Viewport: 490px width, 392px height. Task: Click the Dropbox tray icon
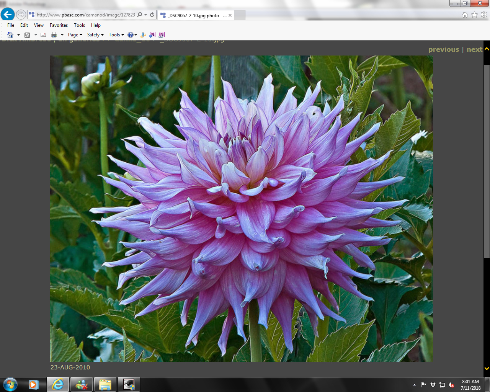[x=433, y=385]
